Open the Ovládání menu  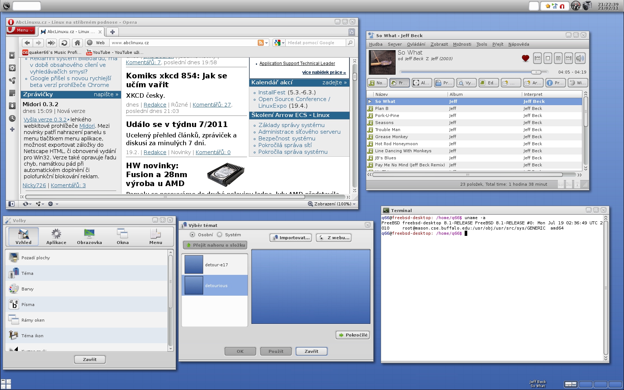[416, 44]
